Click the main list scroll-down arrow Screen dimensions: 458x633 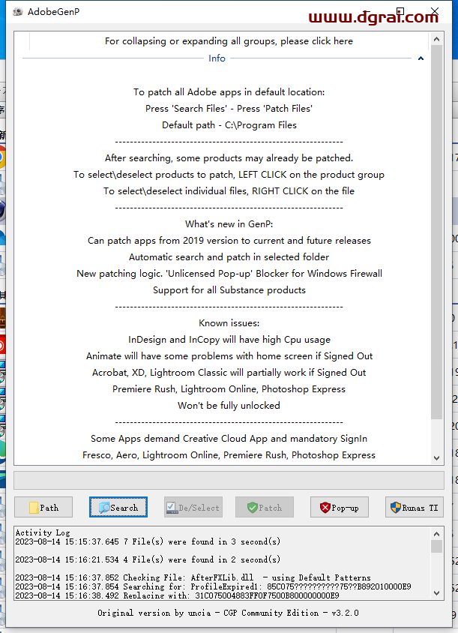(436, 457)
